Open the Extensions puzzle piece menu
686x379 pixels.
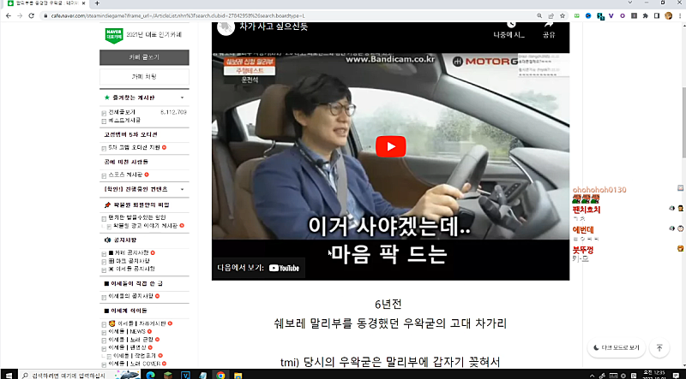click(x=646, y=15)
